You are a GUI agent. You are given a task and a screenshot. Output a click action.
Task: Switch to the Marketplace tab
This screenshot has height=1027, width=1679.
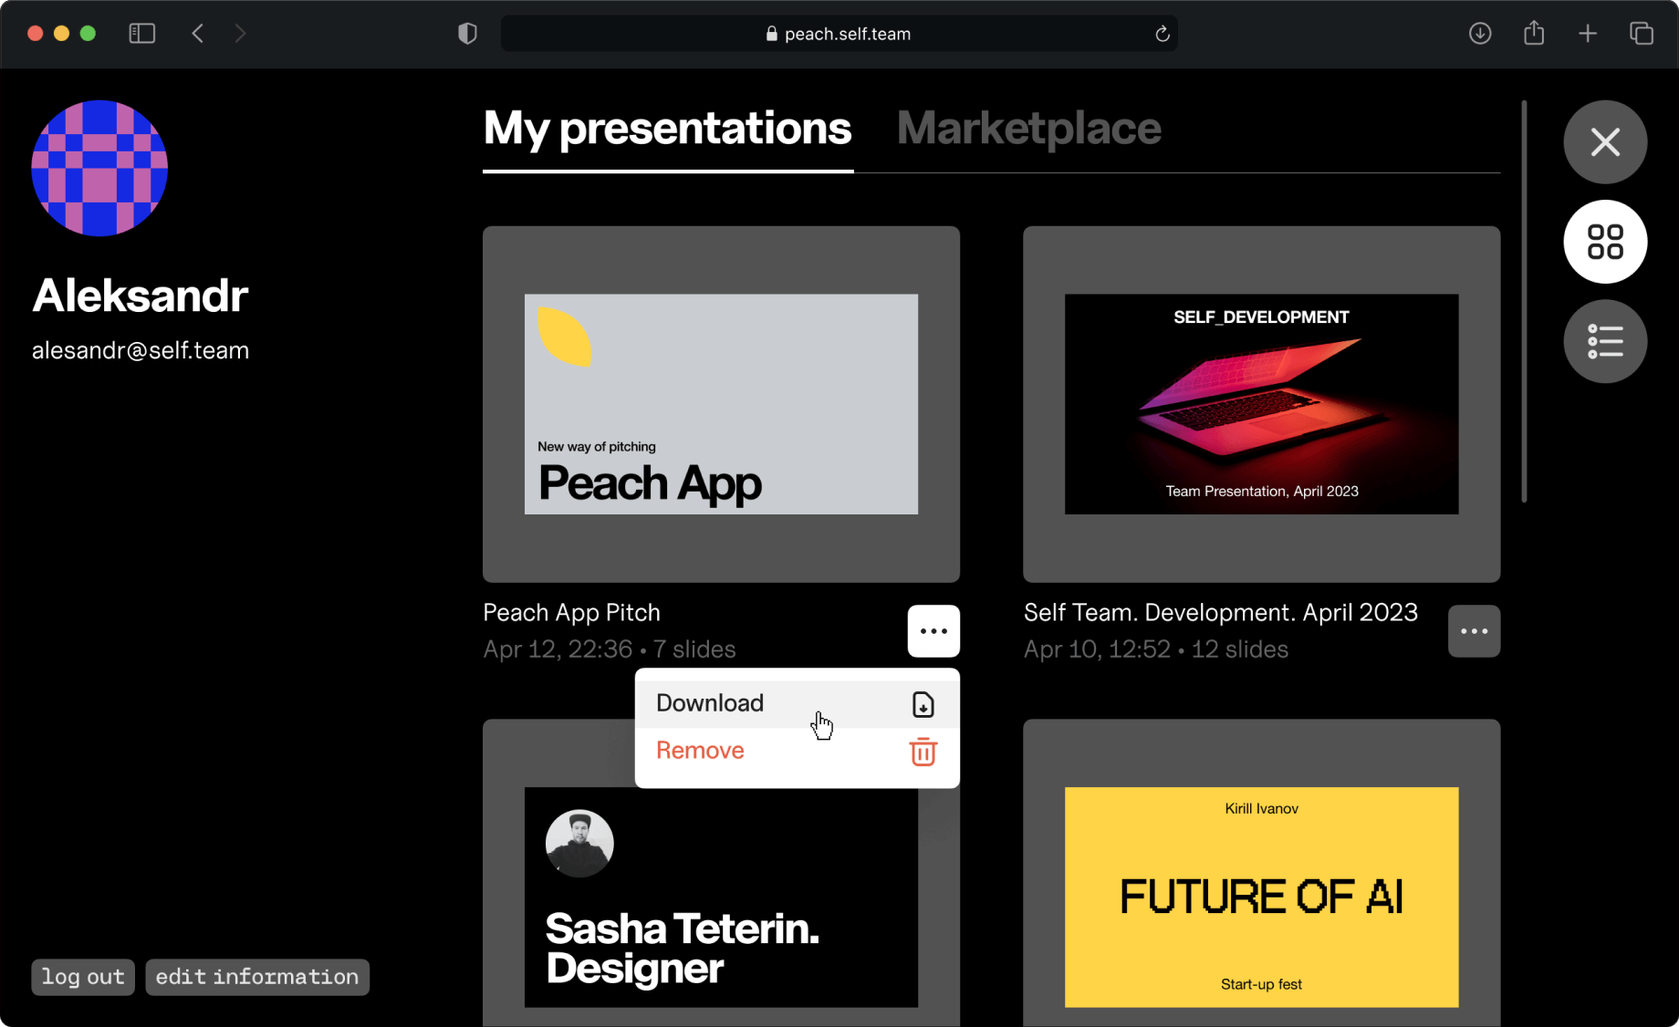click(x=1028, y=129)
